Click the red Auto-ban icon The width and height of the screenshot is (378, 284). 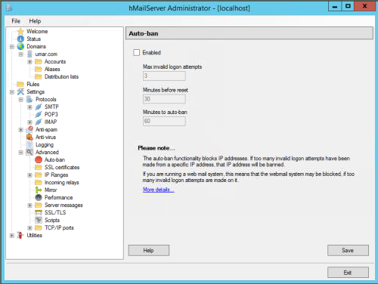pos(39,160)
